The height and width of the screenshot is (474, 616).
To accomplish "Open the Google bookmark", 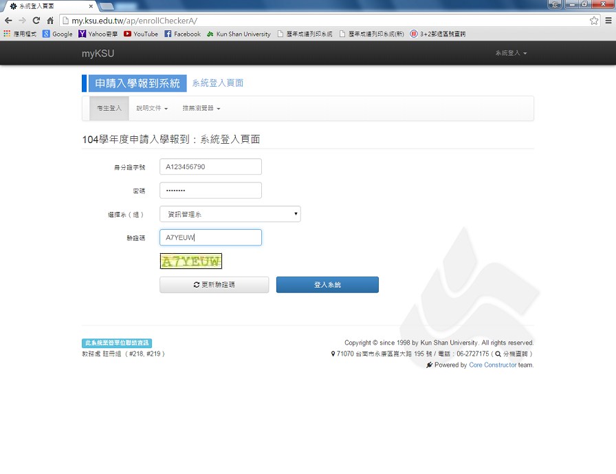I will [58, 34].
